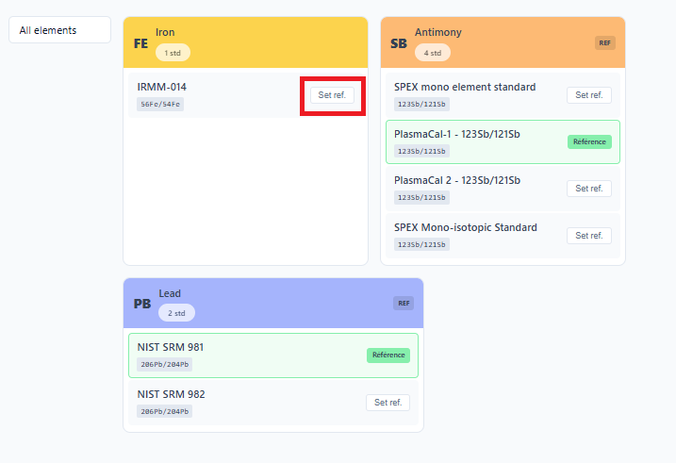The height and width of the screenshot is (463, 676).
Task: Click the Antimony 4 std count badge
Action: click(x=433, y=53)
